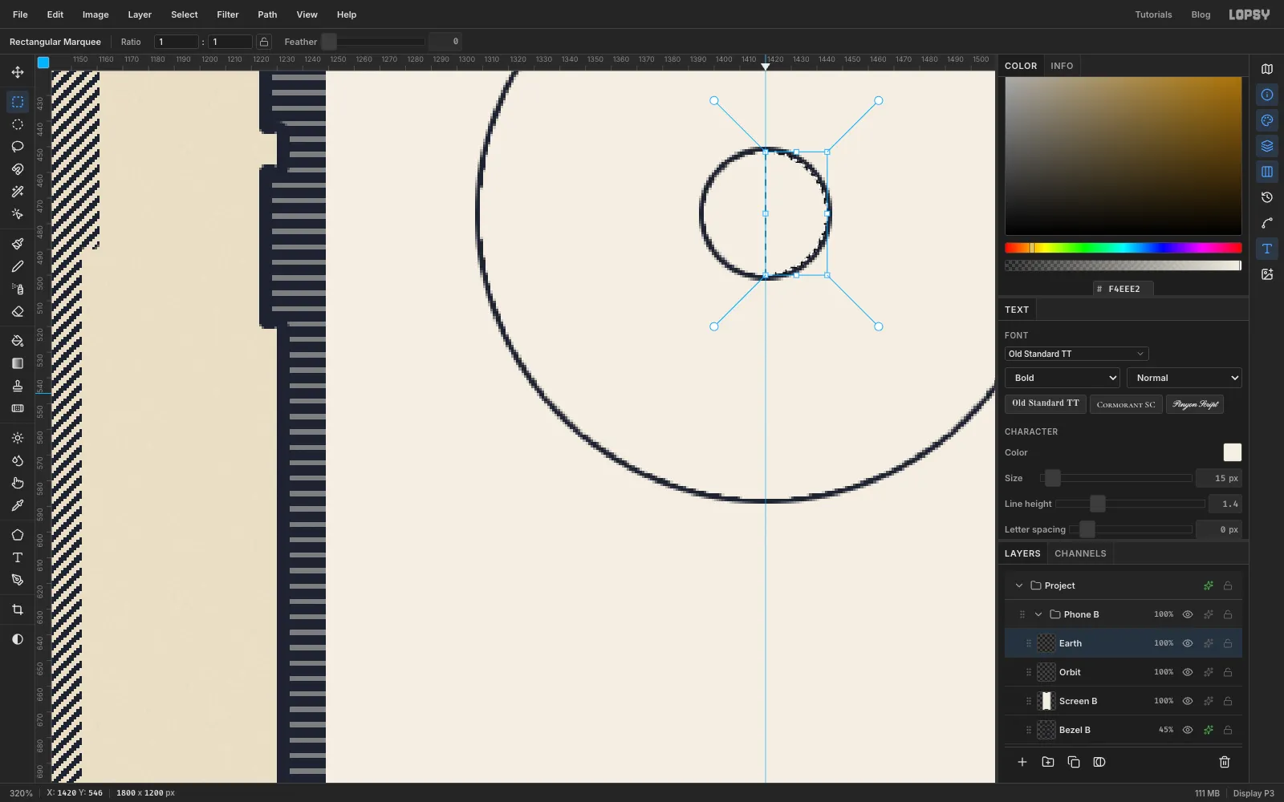Select the Move tool
1284x802 pixels.
tap(18, 72)
